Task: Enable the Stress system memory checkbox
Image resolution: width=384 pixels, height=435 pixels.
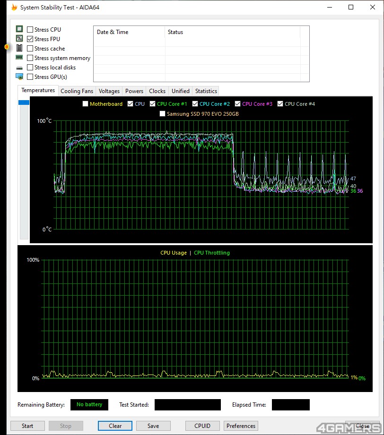Action: pos(30,58)
